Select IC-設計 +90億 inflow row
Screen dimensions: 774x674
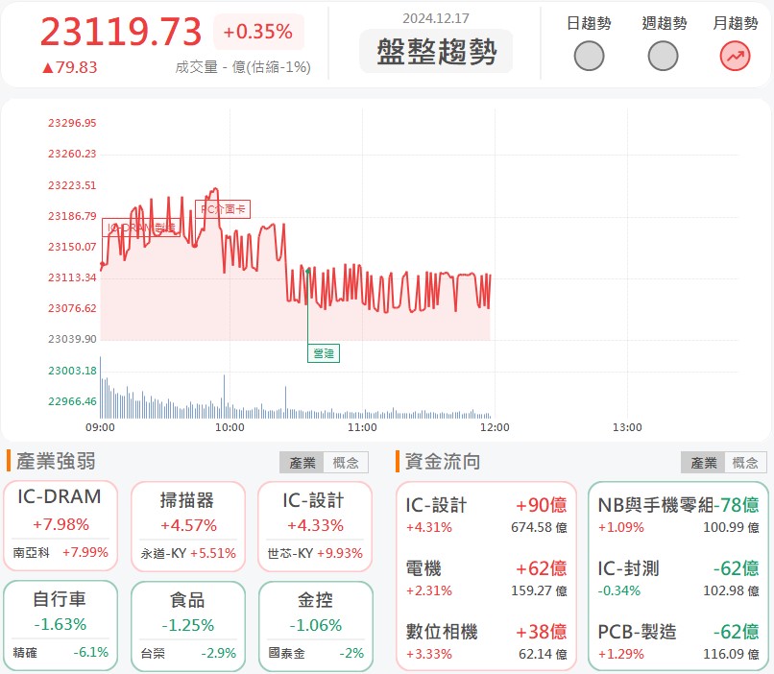pos(486,516)
